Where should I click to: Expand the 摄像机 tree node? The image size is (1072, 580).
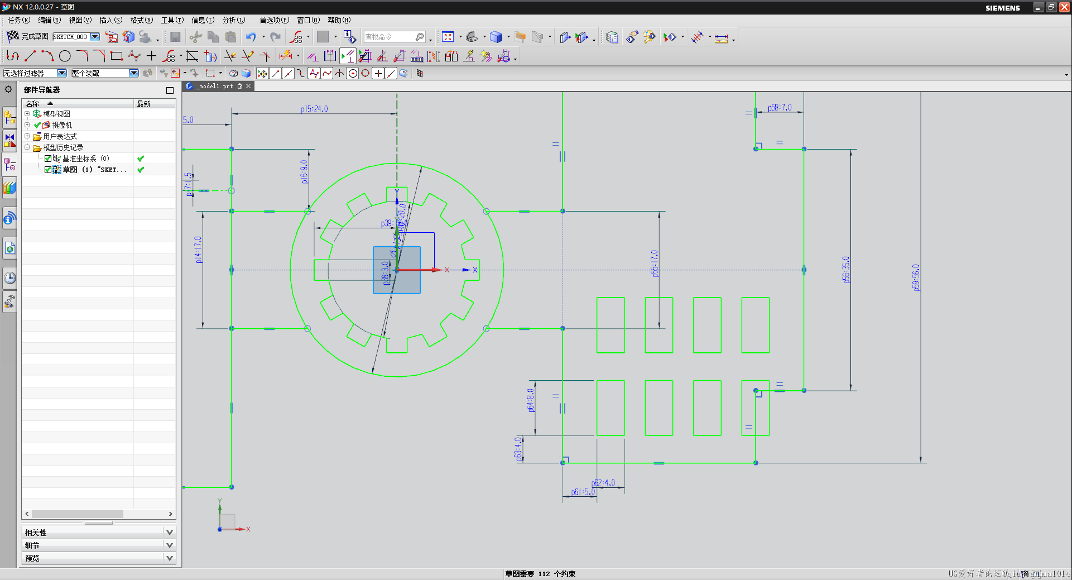27,124
